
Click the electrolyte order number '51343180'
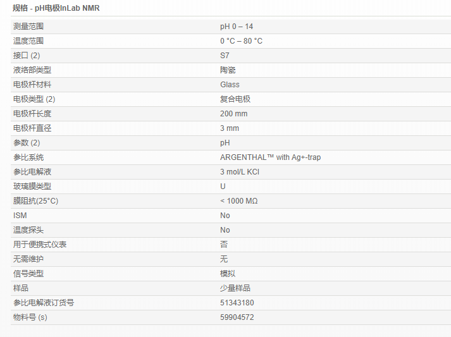tap(237, 303)
